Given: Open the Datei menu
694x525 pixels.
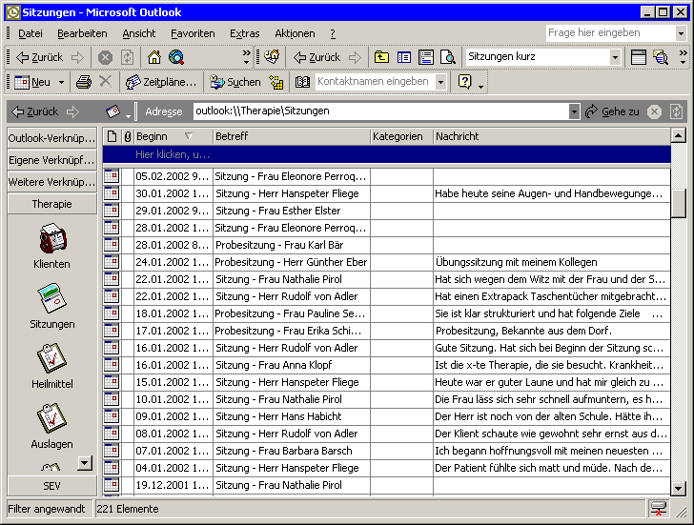Looking at the screenshot, I should tap(31, 33).
